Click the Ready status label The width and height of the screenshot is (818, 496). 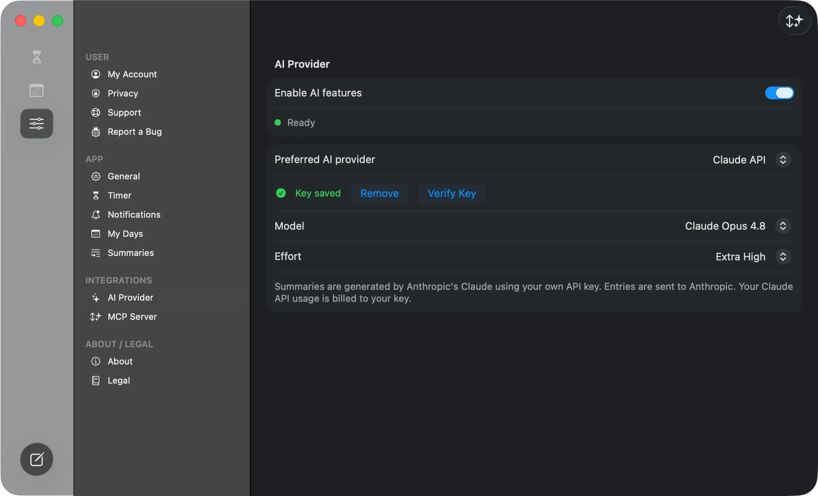[301, 122]
